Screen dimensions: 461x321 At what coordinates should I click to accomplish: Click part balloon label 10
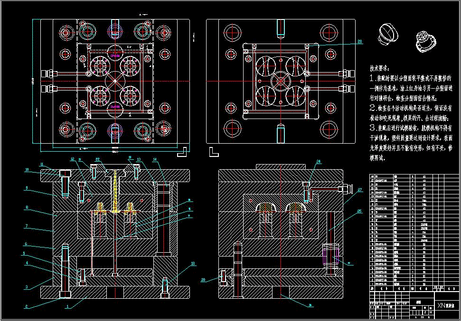tap(27, 170)
